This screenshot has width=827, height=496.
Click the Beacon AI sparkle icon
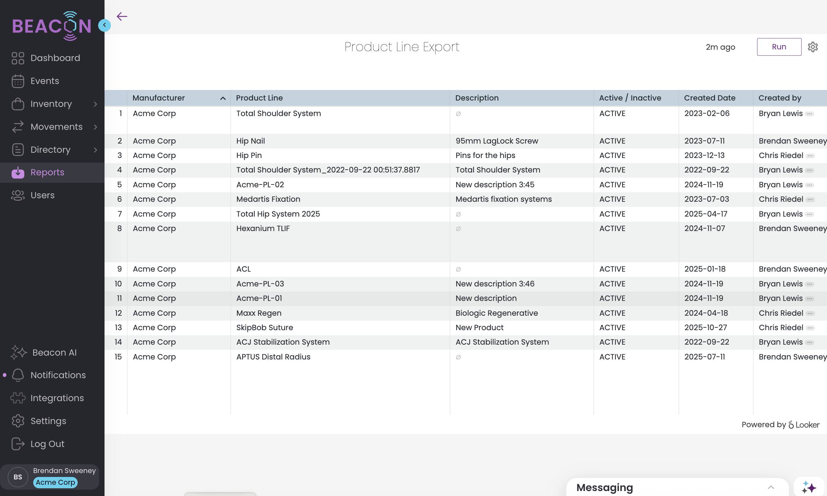pyautogui.click(x=18, y=352)
